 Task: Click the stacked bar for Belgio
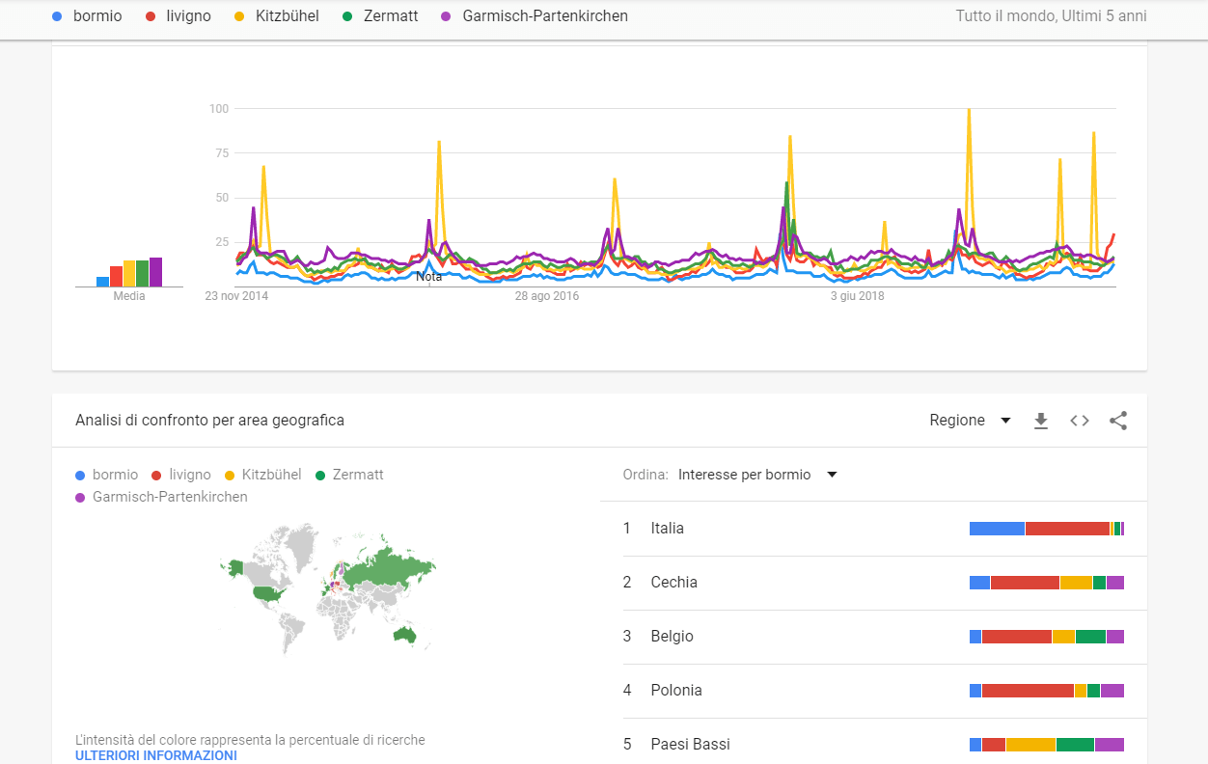[x=1047, y=637]
